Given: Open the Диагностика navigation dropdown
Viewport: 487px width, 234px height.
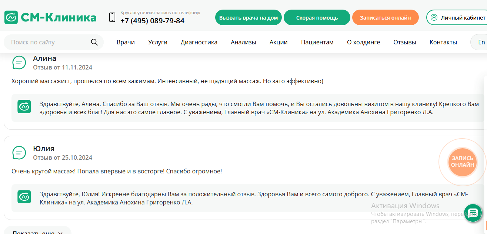Looking at the screenshot, I should coord(199,42).
